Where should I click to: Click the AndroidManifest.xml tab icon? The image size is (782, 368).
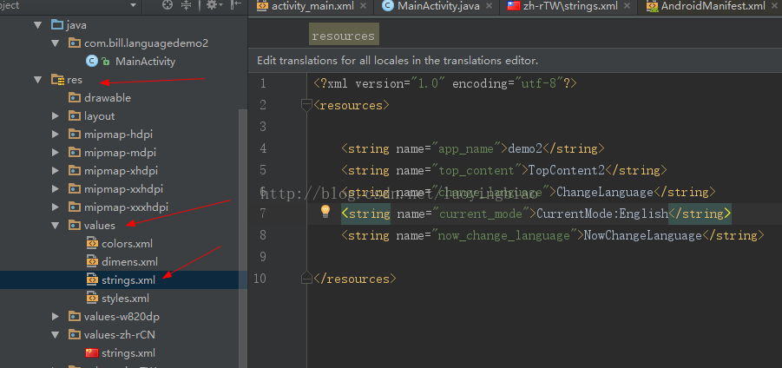[x=651, y=6]
